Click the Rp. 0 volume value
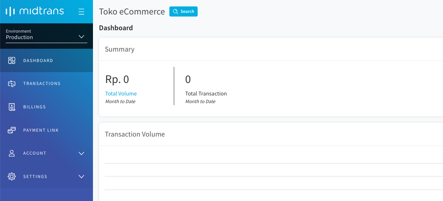The height and width of the screenshot is (201, 443). point(117,79)
